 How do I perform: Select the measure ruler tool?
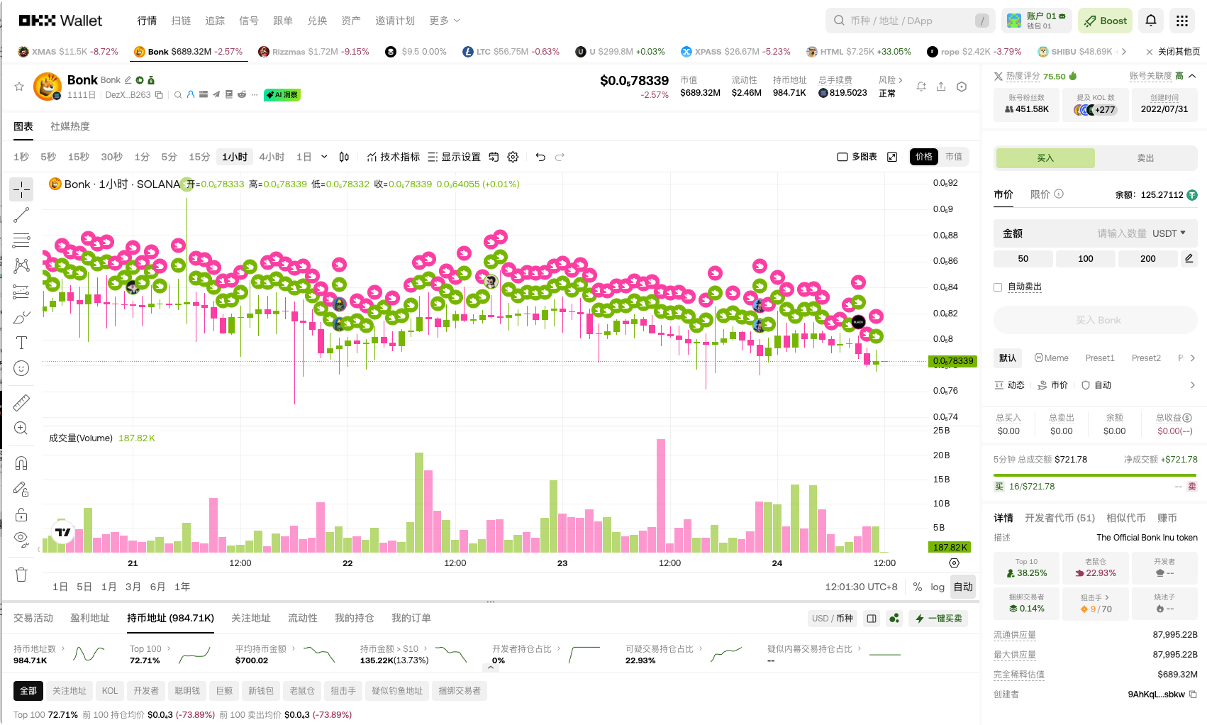tap(21, 402)
